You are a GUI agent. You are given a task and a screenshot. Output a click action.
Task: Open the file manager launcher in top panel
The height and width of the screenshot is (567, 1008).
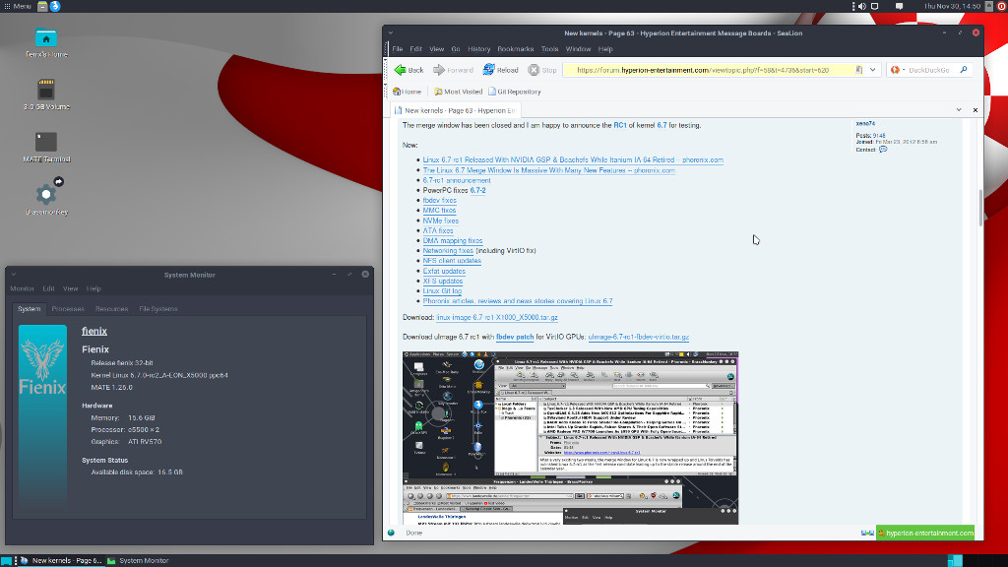pyautogui.click(x=42, y=7)
